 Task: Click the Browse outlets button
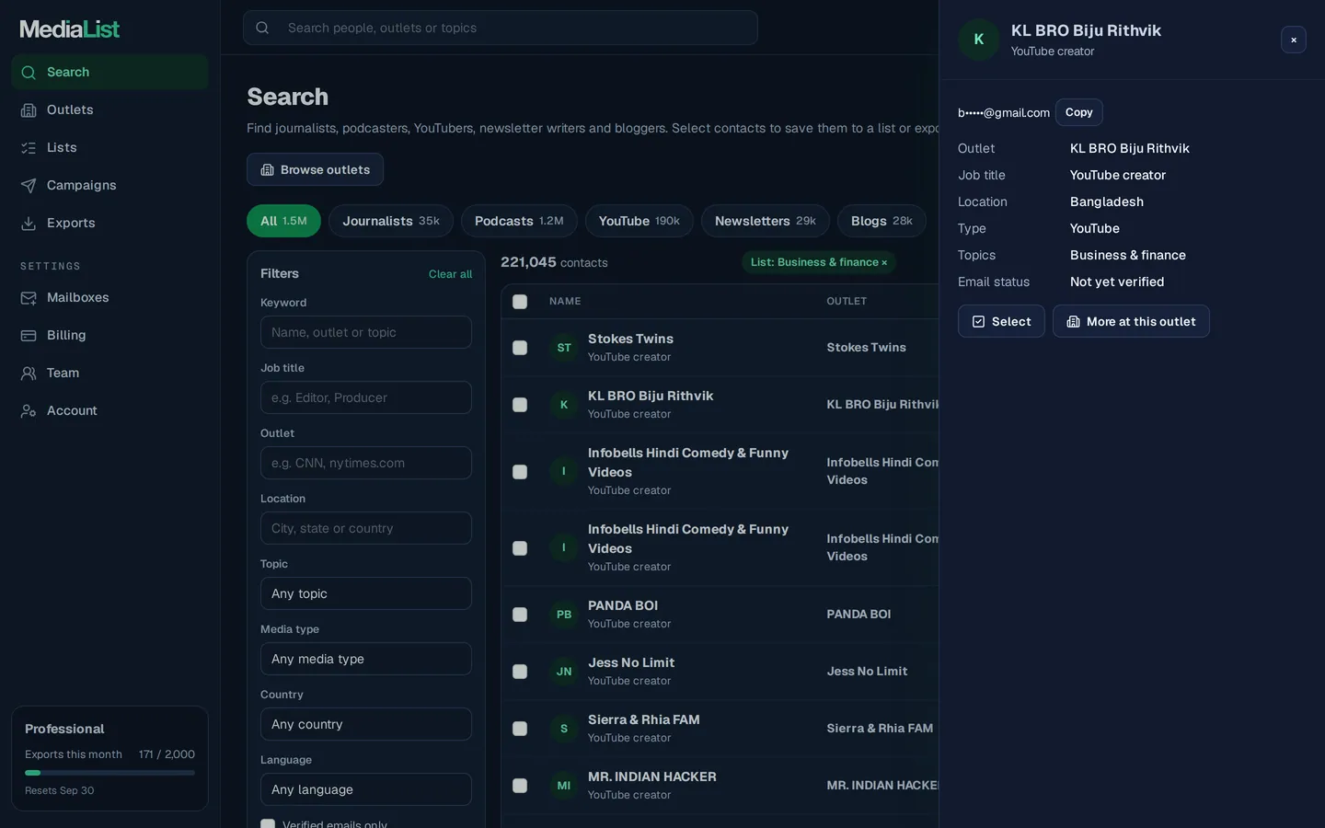315,169
